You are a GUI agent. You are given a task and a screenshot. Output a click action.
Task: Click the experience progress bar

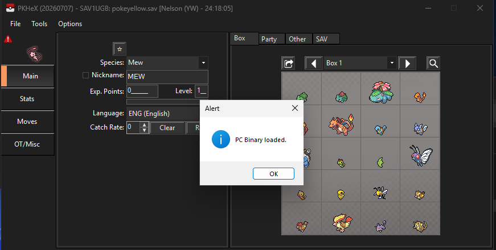click(163, 102)
